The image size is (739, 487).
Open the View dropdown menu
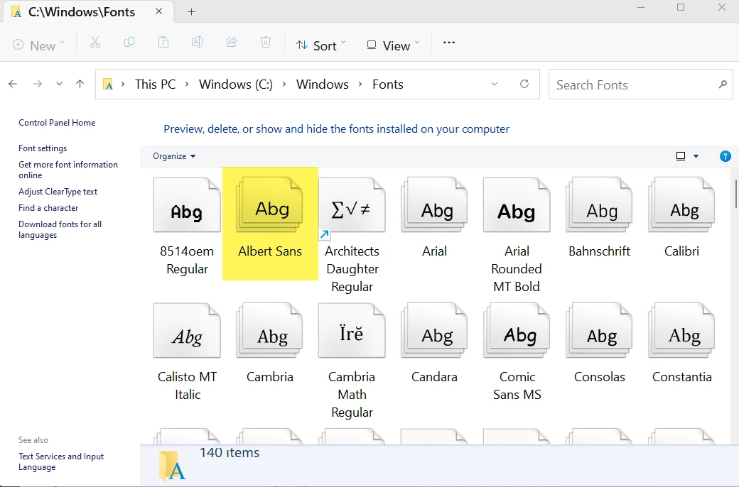pos(393,45)
